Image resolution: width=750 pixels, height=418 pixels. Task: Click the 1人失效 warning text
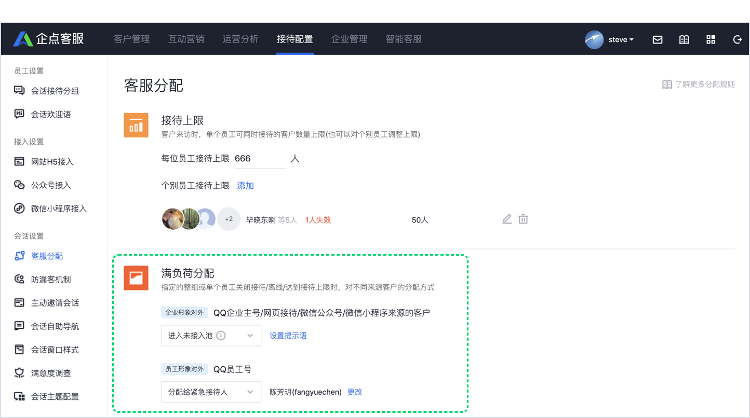pyautogui.click(x=318, y=220)
